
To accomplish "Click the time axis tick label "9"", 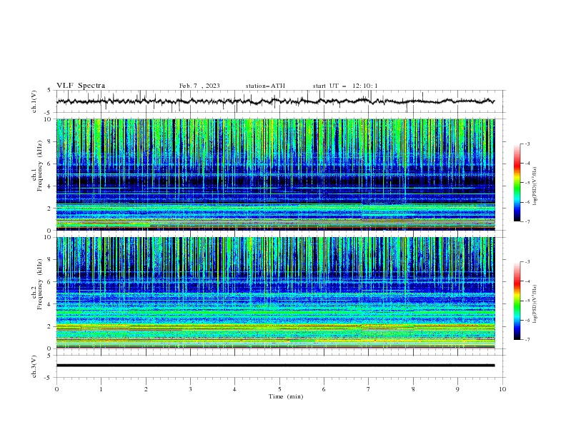I will pos(457,389).
